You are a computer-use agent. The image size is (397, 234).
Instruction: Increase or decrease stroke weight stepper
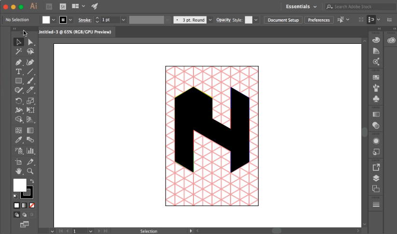tap(97, 20)
